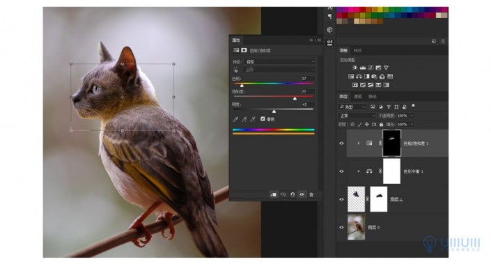Add a Black & White adjustment
The image size is (491, 264).
[366, 77]
